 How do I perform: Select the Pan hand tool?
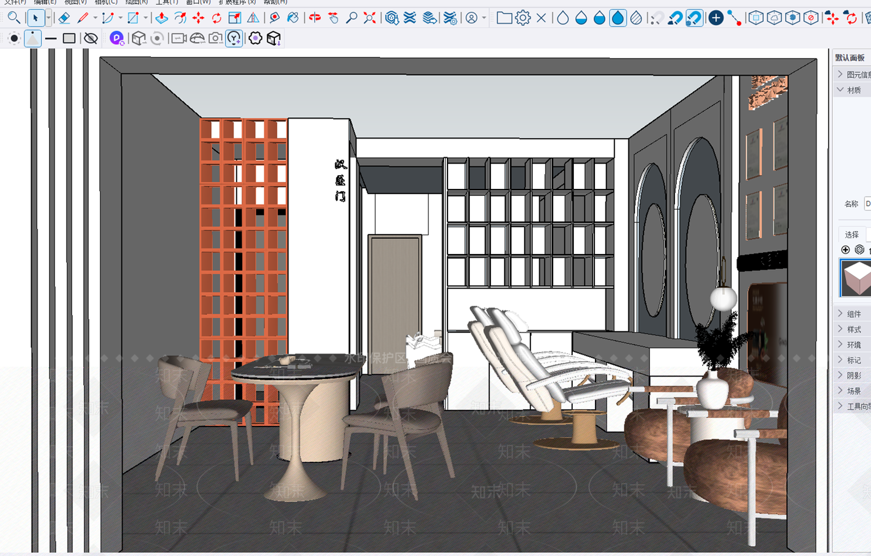click(333, 18)
